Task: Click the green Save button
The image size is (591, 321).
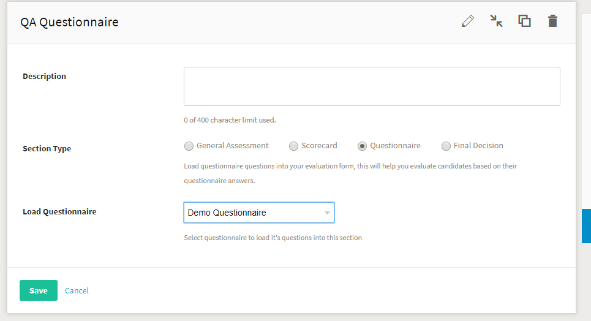Action: pos(39,290)
